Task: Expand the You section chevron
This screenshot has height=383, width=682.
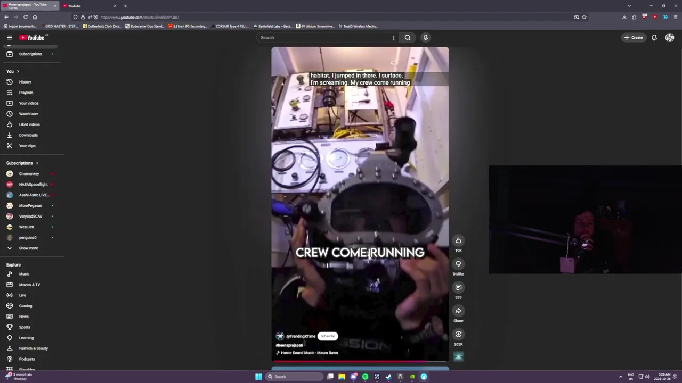Action: [18, 71]
